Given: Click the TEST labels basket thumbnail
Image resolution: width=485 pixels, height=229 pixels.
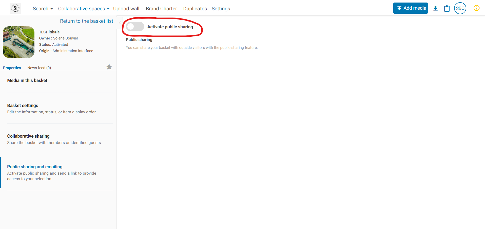Looking at the screenshot, I should [18, 42].
